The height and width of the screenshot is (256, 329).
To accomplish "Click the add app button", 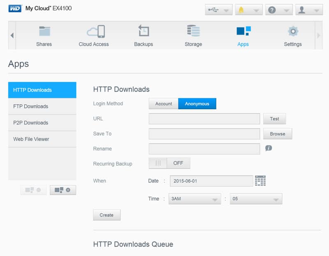I will coord(63,190).
